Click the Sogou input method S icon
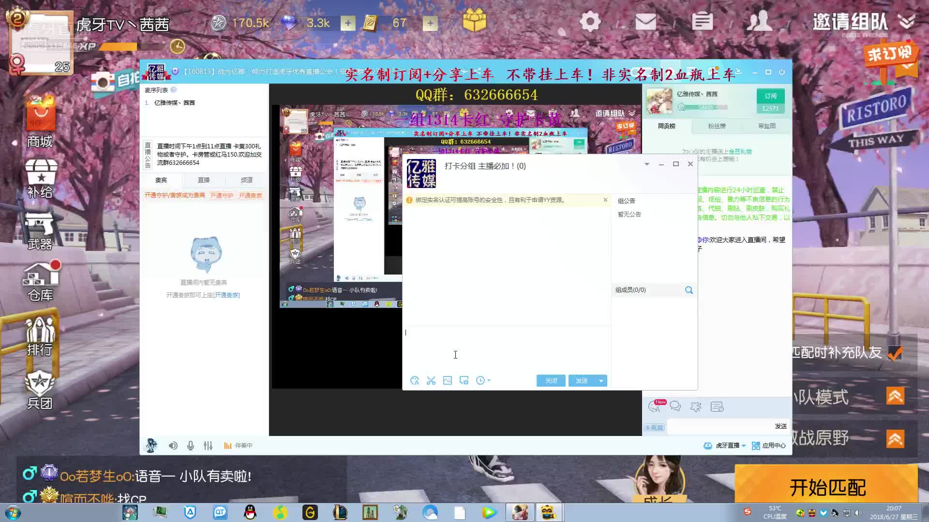 [x=748, y=511]
